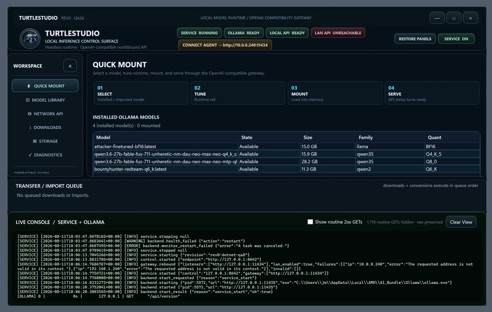Select the attacker-finetuned-bf16:latest model row
This screenshot has height=312, width=492.
(x=287, y=147)
